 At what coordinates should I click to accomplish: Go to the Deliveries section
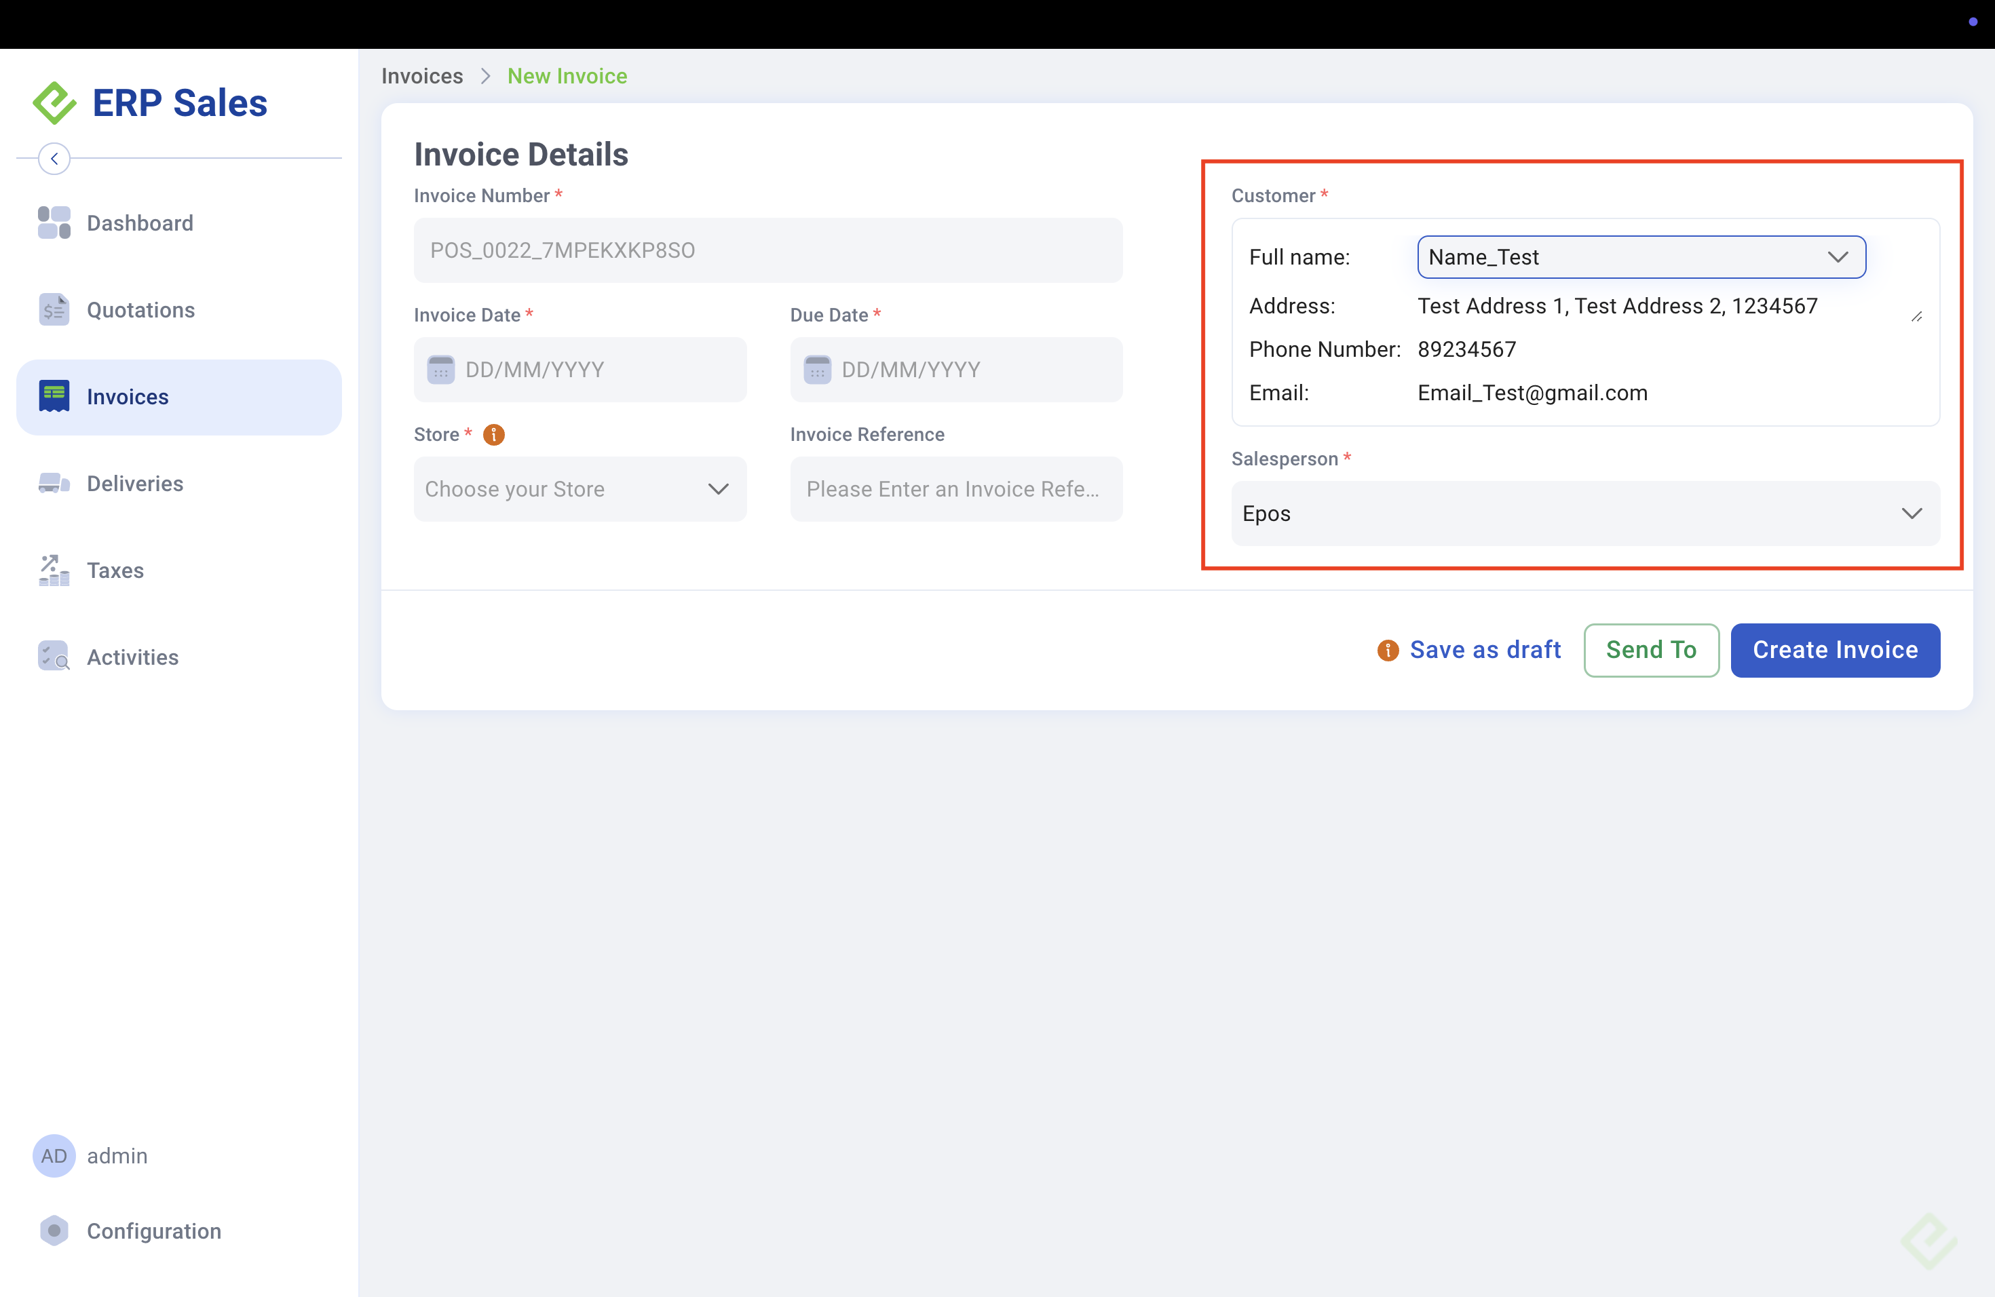click(178, 484)
